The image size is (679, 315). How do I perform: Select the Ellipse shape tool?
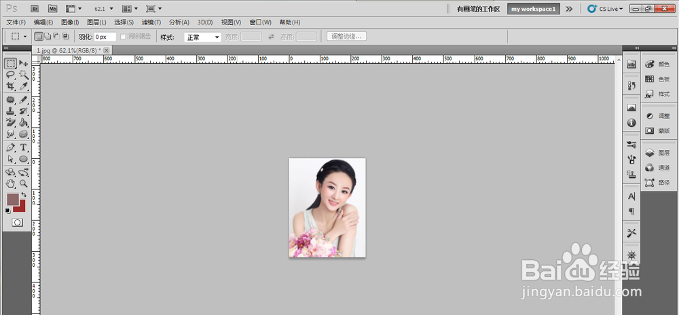pyautogui.click(x=23, y=159)
